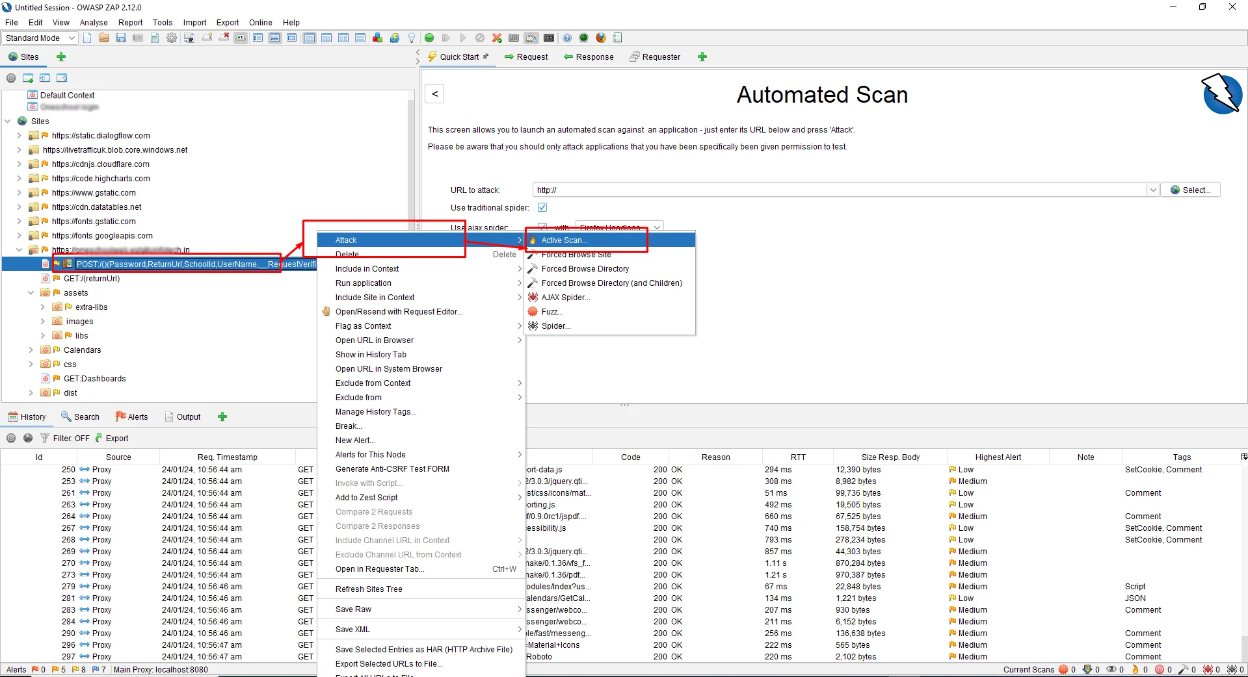The height and width of the screenshot is (677, 1248).
Task: Click the History filter funnel icon
Action: 45,438
